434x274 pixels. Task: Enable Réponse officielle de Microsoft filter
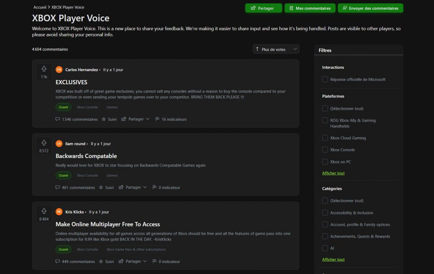[x=325, y=79]
